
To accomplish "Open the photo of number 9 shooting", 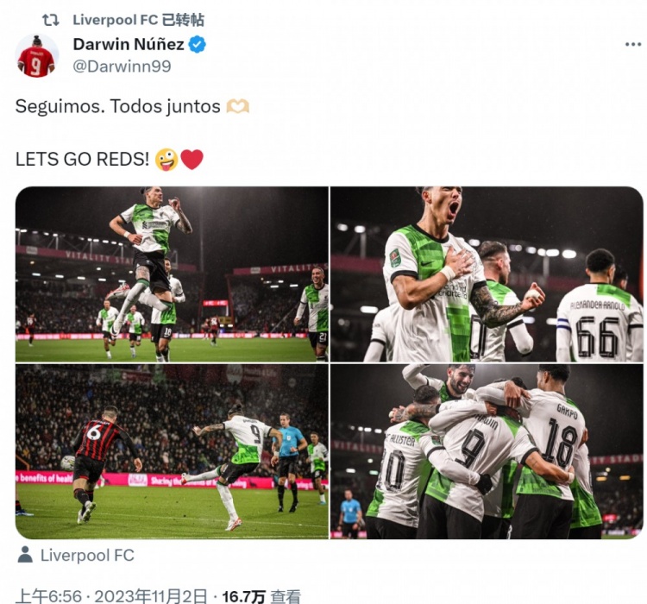I will click(x=172, y=451).
